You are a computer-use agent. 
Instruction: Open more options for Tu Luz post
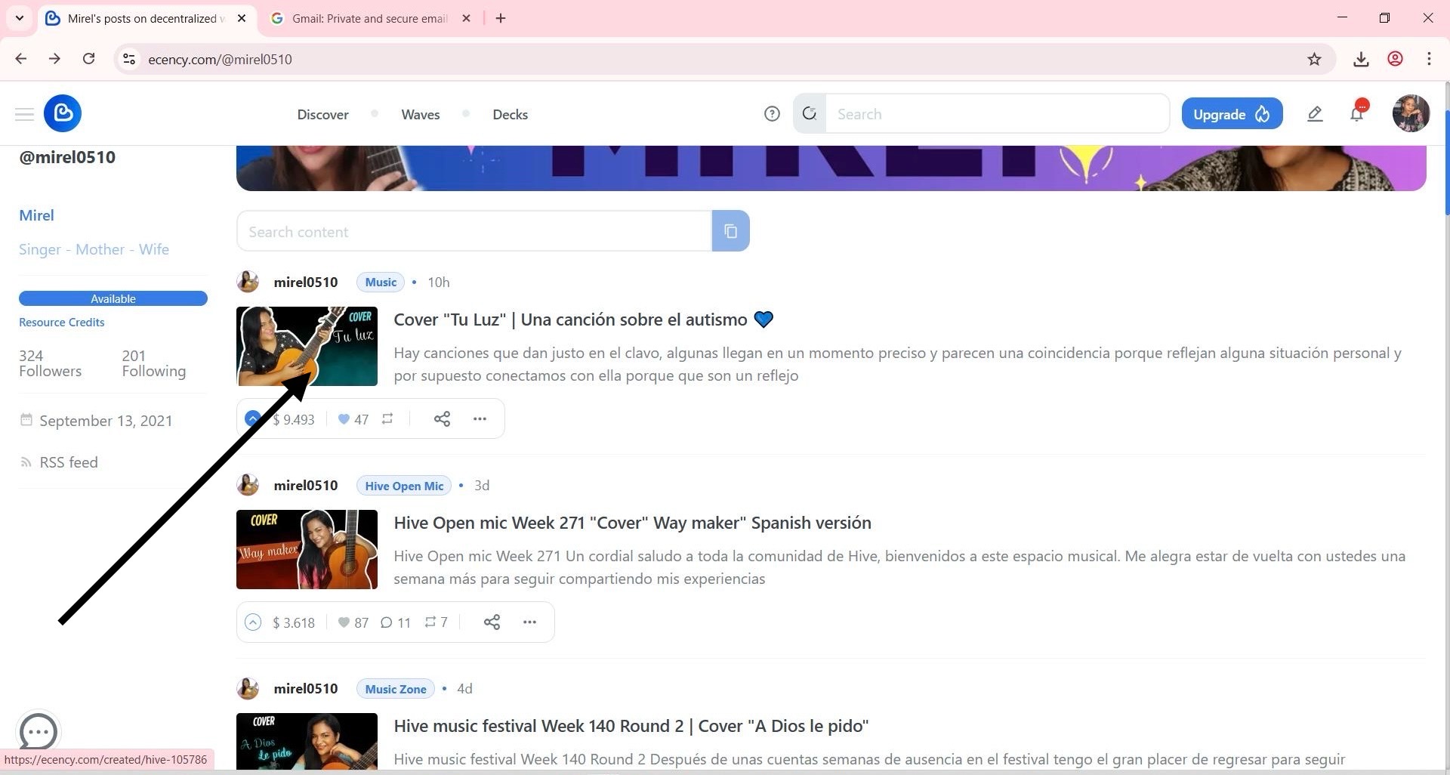tap(480, 418)
